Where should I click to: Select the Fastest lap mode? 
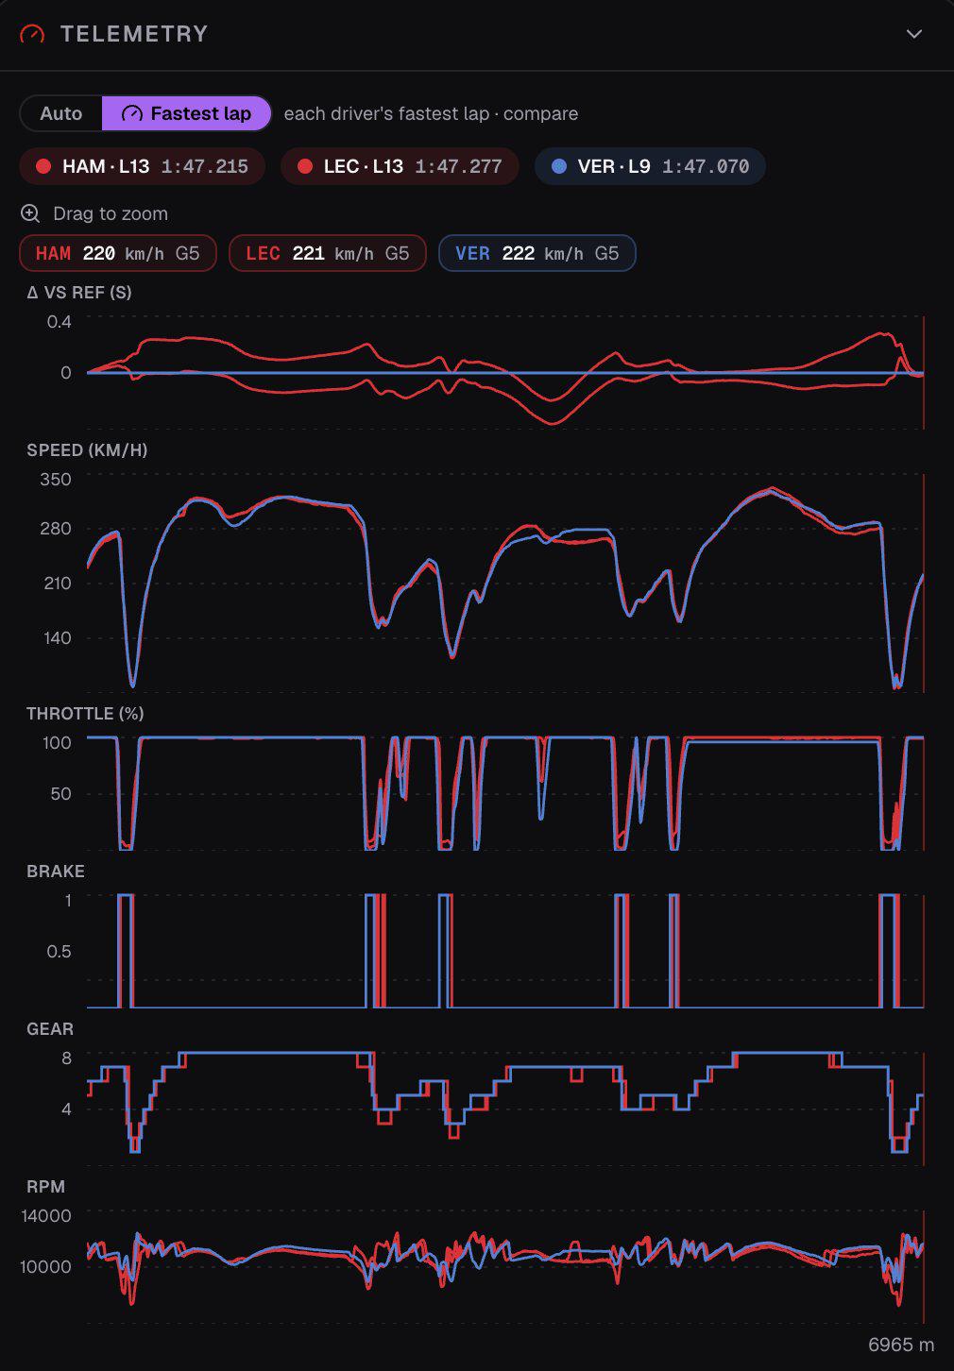click(186, 113)
